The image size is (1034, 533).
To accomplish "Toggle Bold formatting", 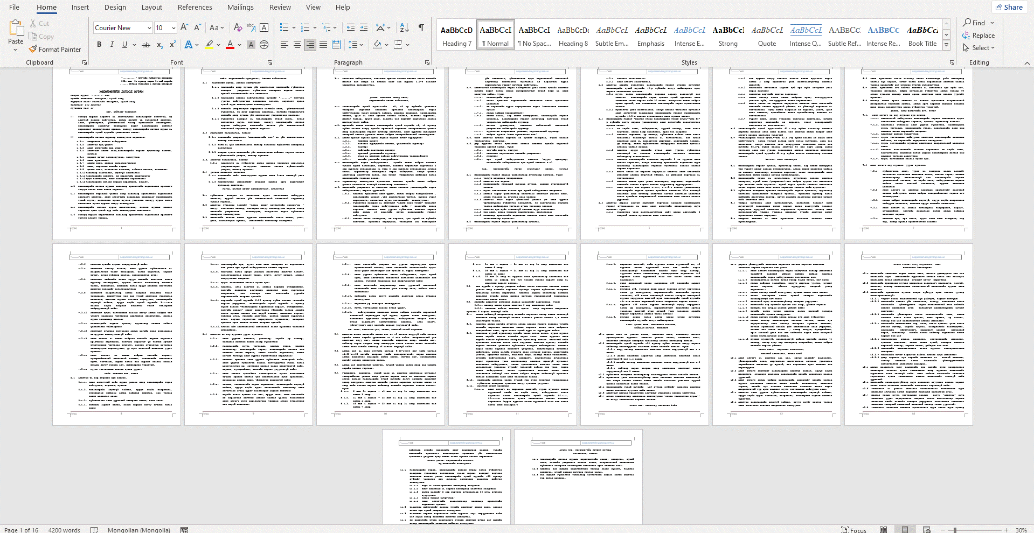I will 99,45.
